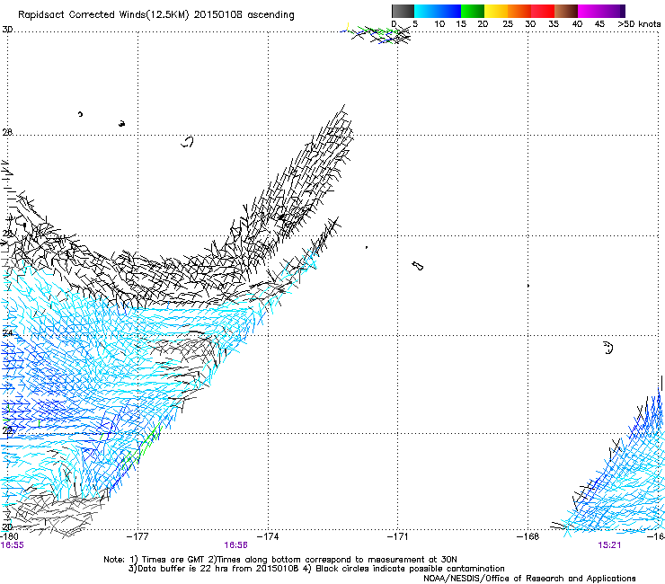Click the cyan 5-10 knots color swatch
The height and width of the screenshot is (584, 665).
pos(426,11)
